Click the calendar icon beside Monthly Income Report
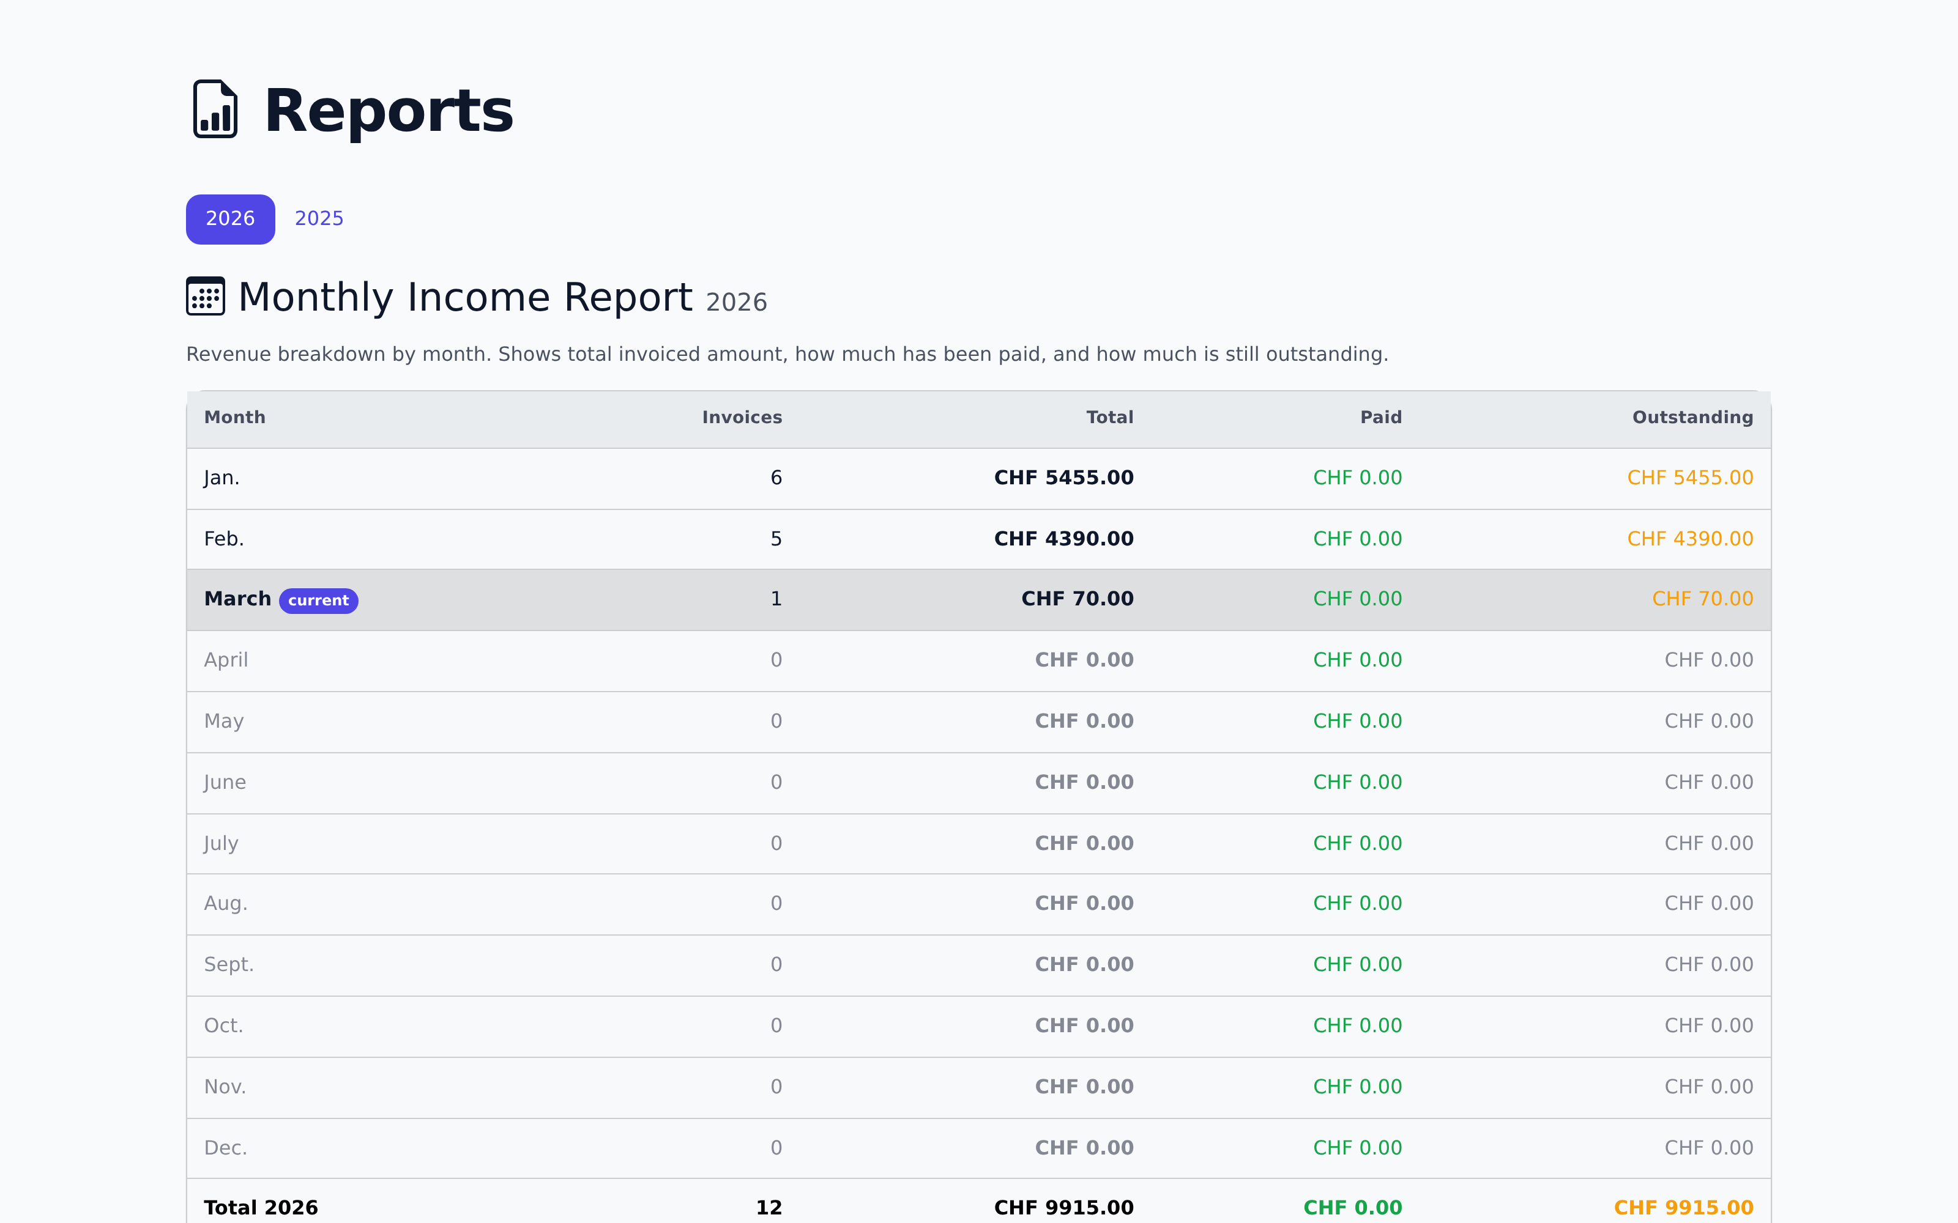Image resolution: width=1958 pixels, height=1223 pixels. (205, 298)
